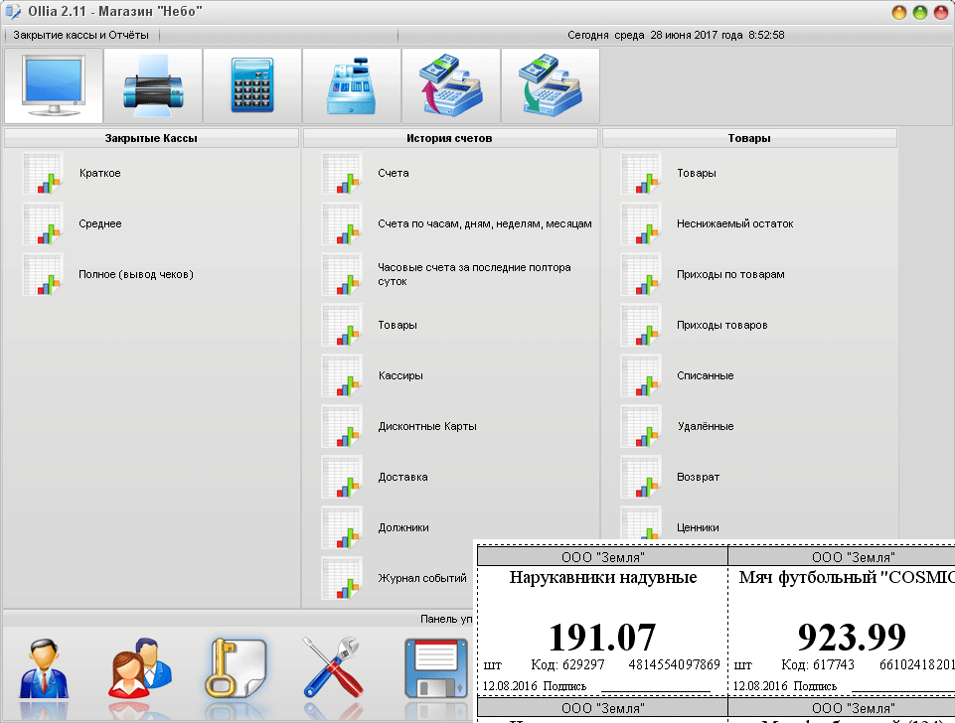Open the calculator toolbar icon
Screen dimensions: 955x723
(x=252, y=85)
